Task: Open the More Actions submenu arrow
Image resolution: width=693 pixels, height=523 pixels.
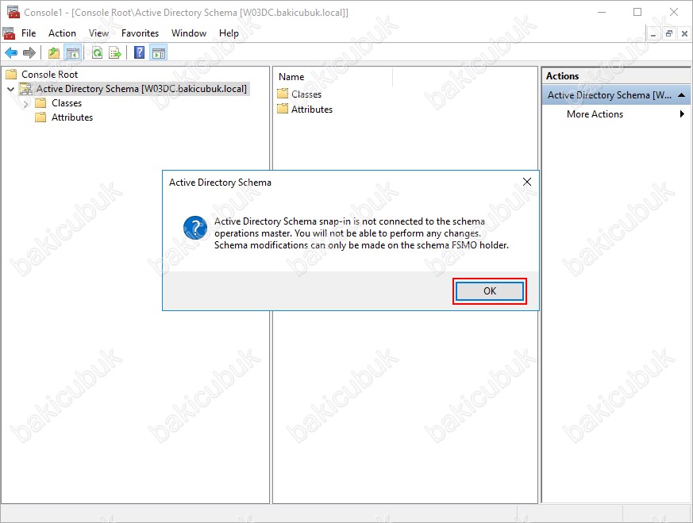Action: click(x=682, y=114)
